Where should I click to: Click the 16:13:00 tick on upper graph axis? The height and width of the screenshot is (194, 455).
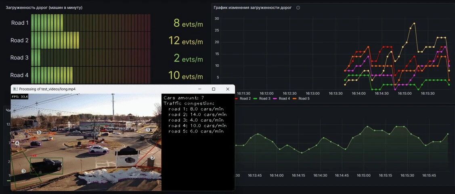click(x=313, y=93)
